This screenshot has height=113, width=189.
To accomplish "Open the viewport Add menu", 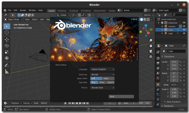I will pos(42,19).
